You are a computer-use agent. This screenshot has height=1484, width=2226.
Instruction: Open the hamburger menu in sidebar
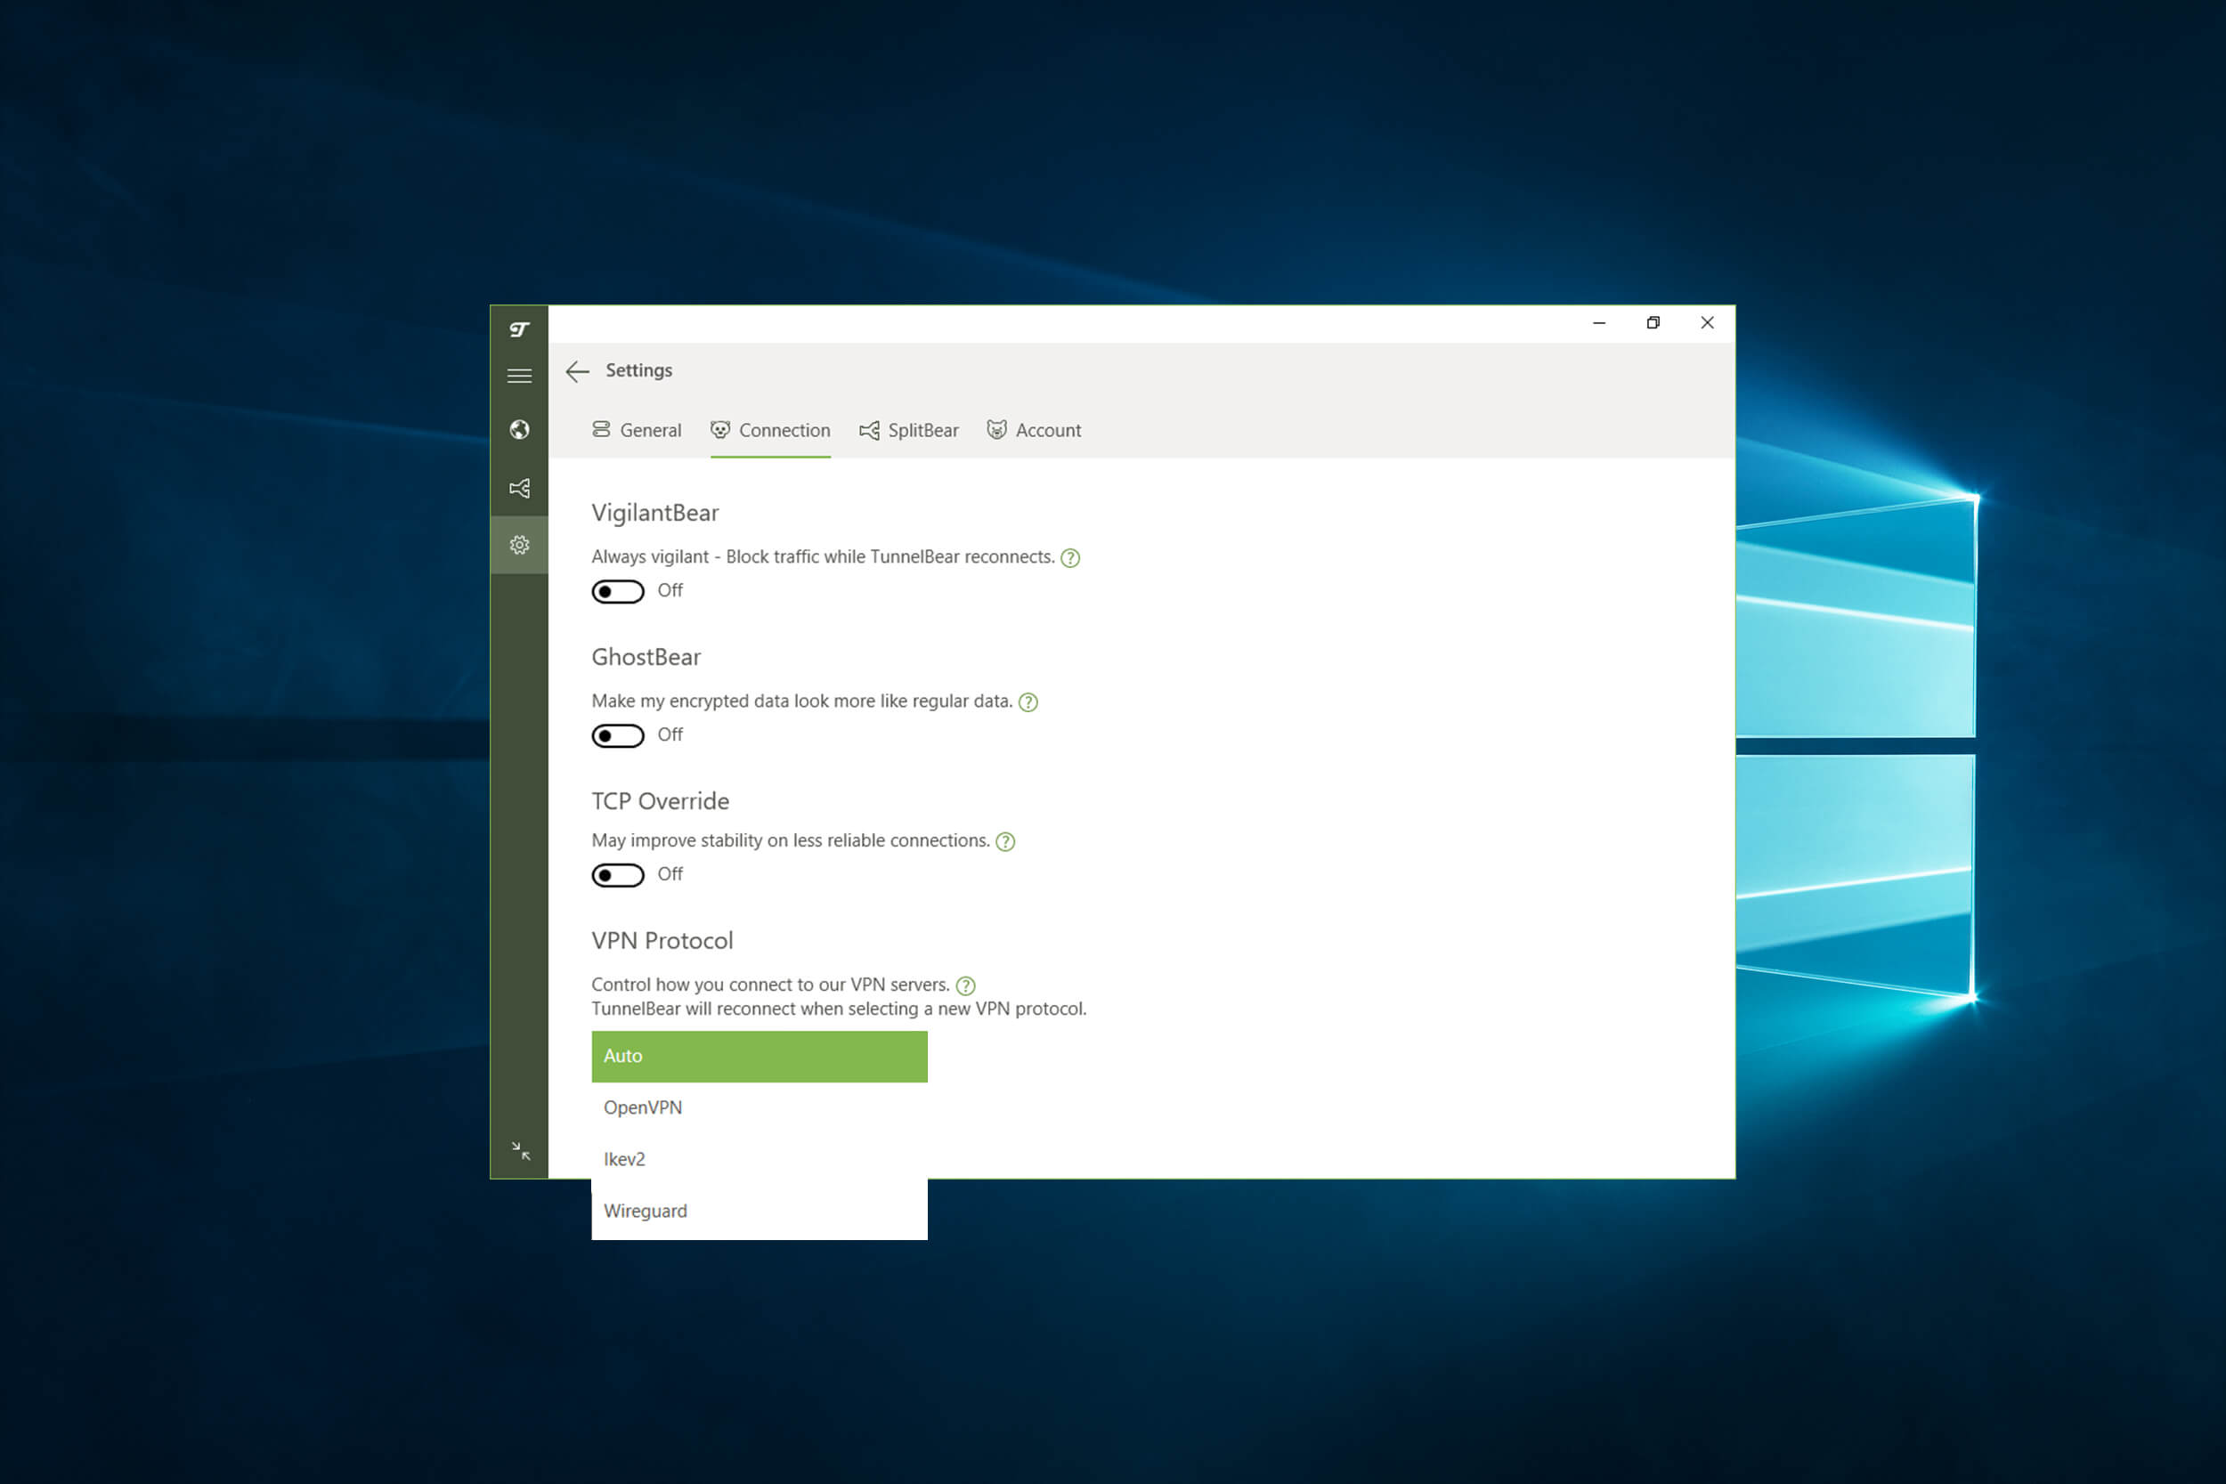pyautogui.click(x=518, y=377)
